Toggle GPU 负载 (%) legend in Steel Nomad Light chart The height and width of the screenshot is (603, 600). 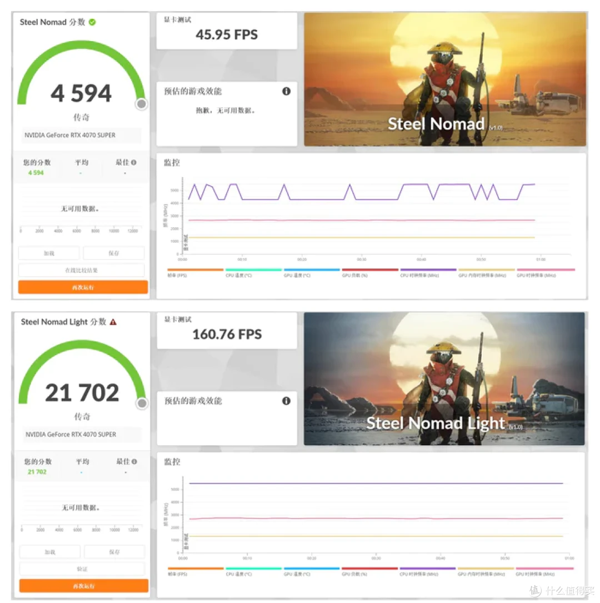click(370, 571)
